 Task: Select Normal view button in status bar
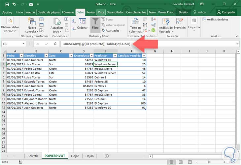click(x=171, y=162)
